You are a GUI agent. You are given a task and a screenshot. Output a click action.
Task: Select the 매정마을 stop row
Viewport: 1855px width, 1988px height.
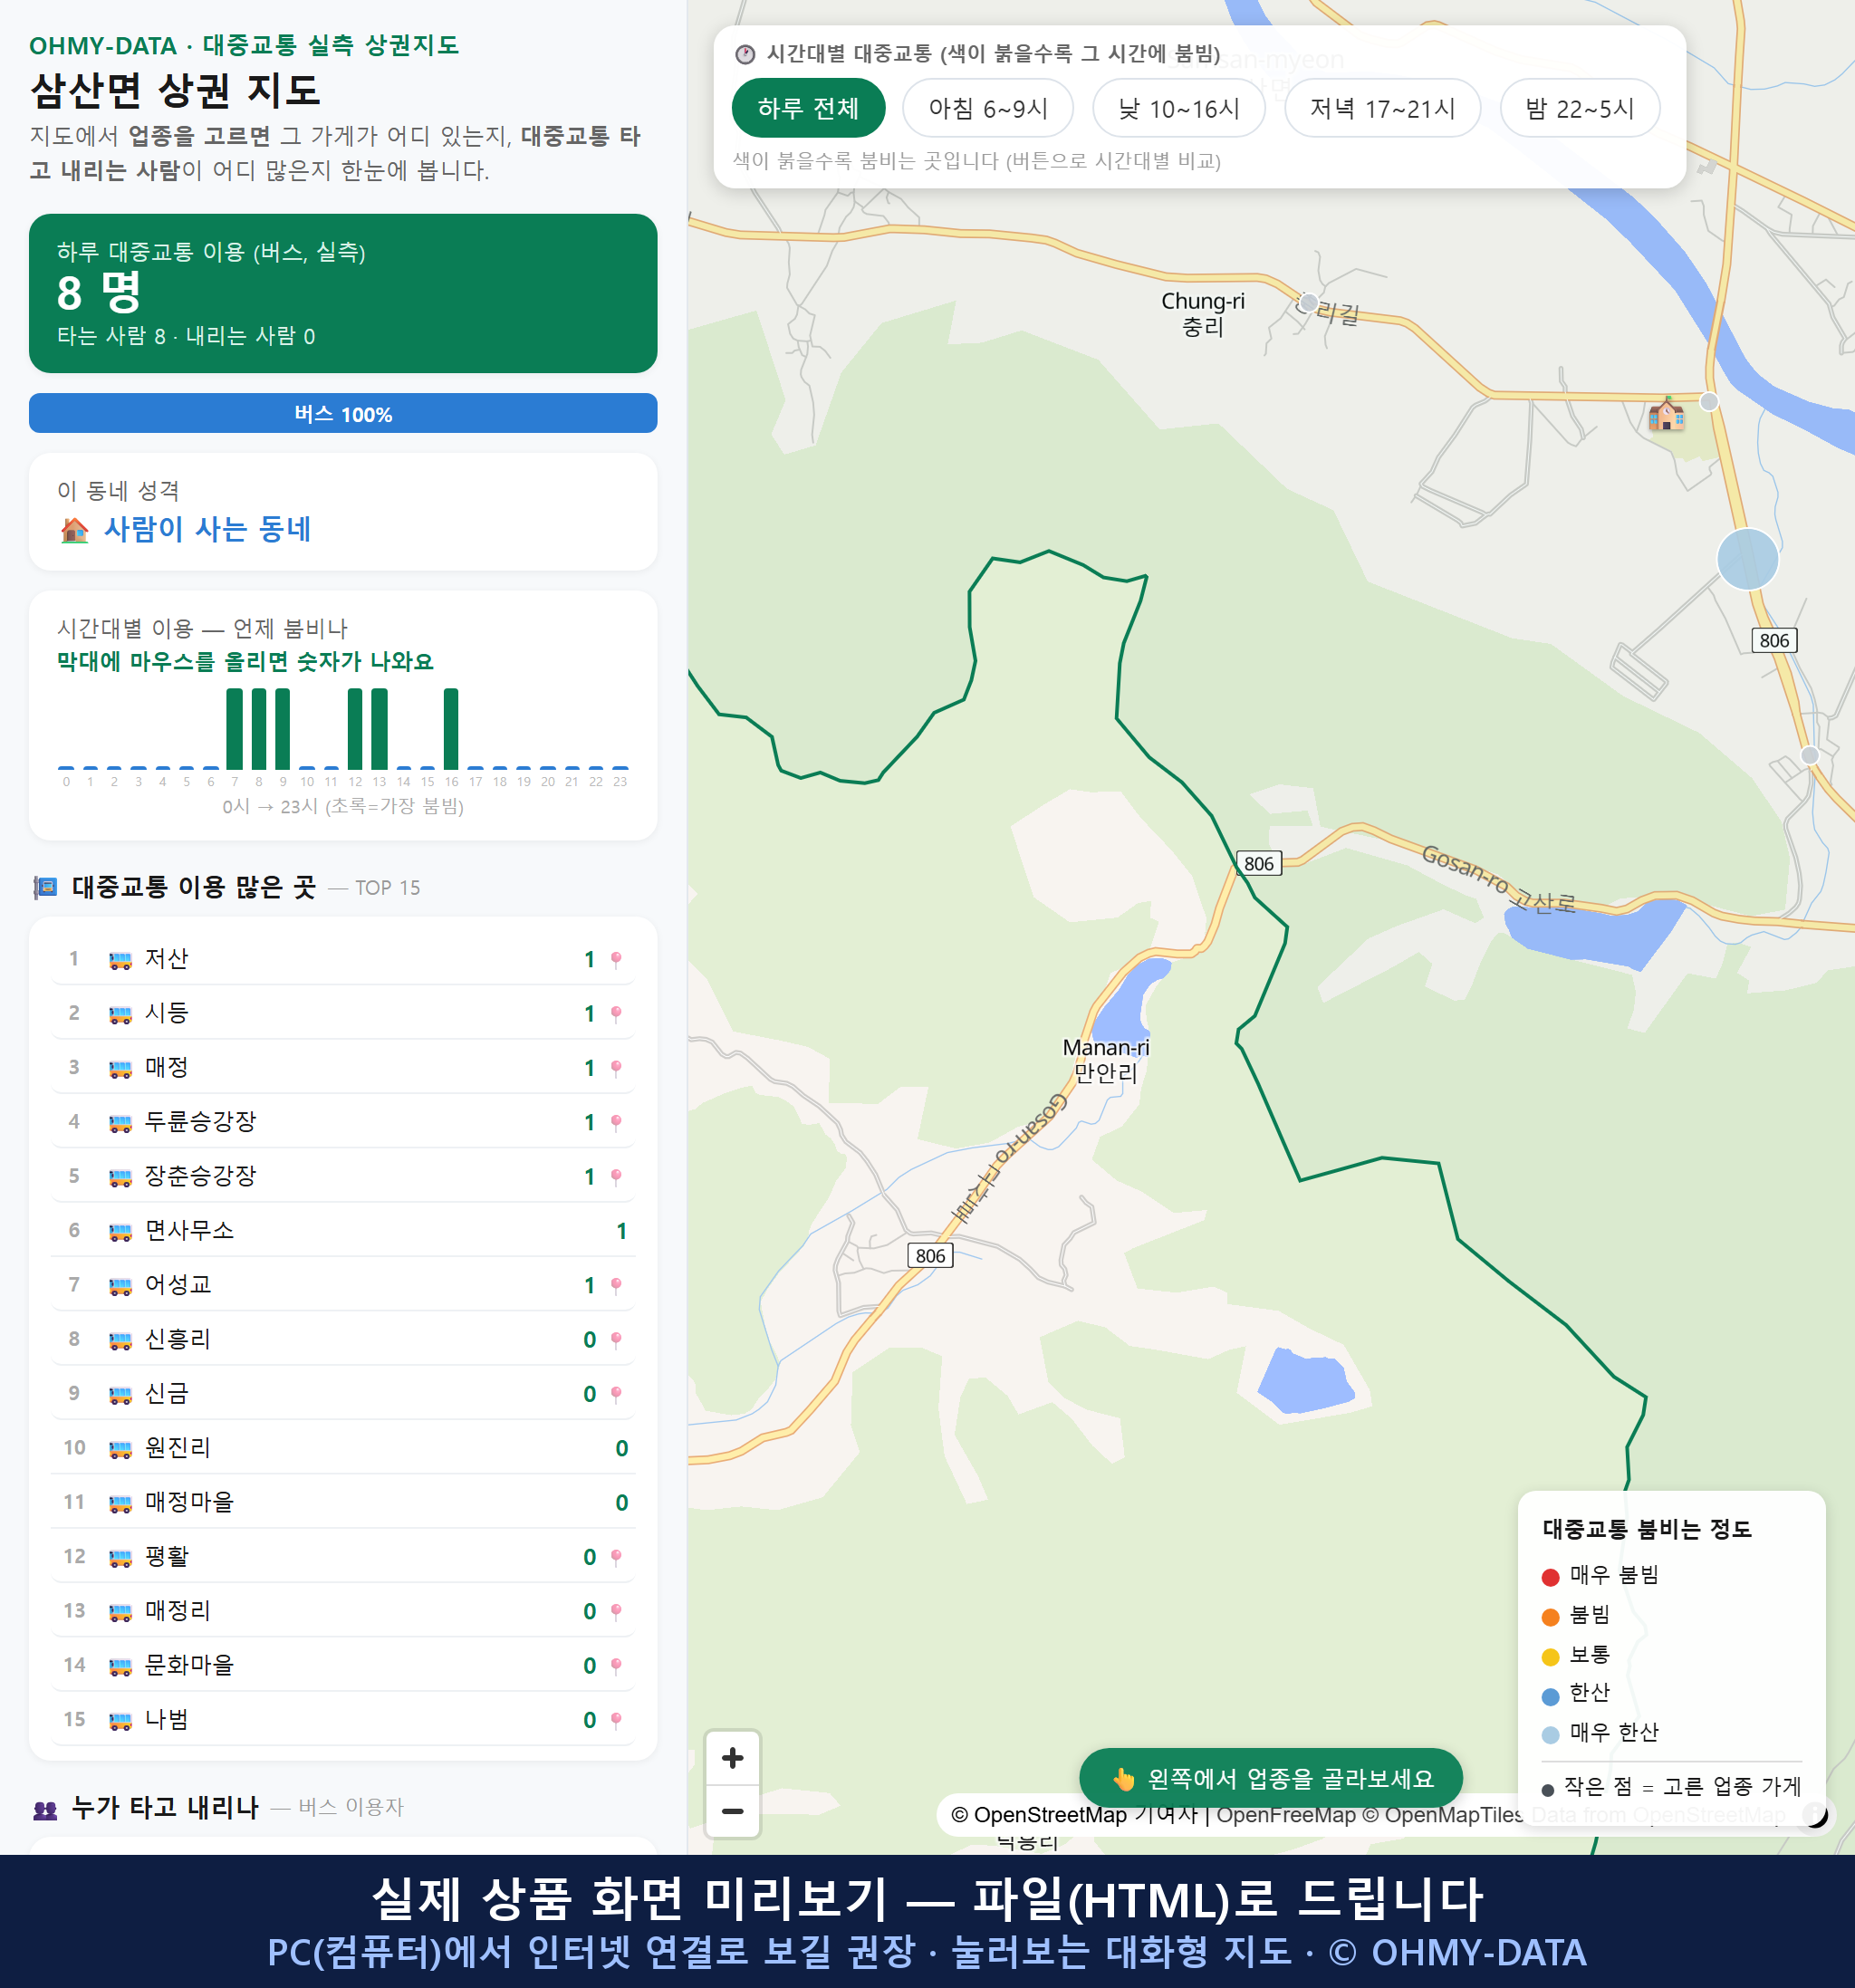343,1502
